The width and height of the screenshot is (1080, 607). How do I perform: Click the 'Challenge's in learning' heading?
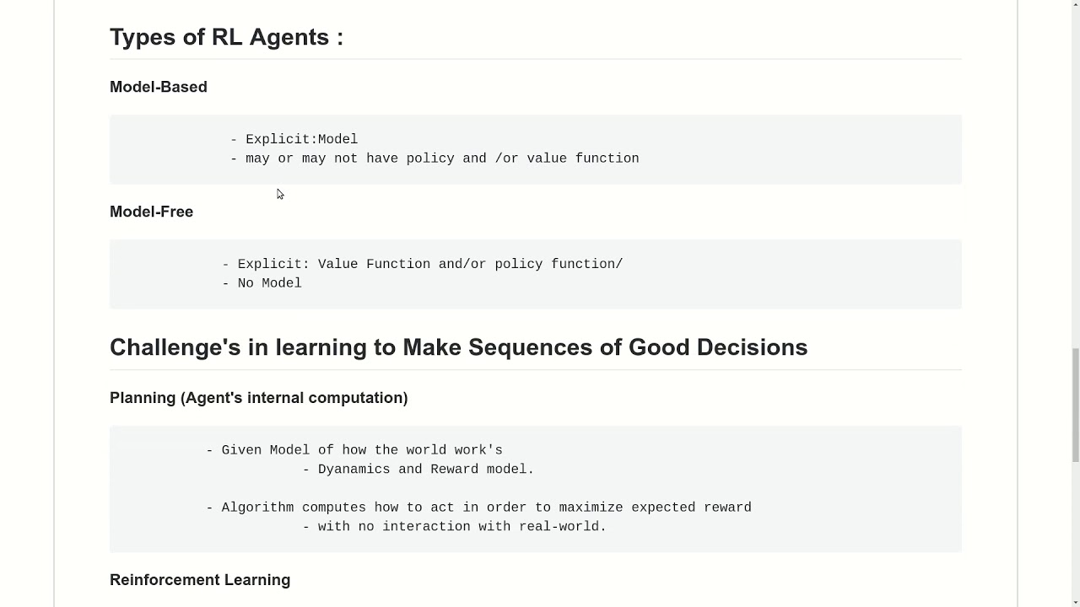click(458, 347)
